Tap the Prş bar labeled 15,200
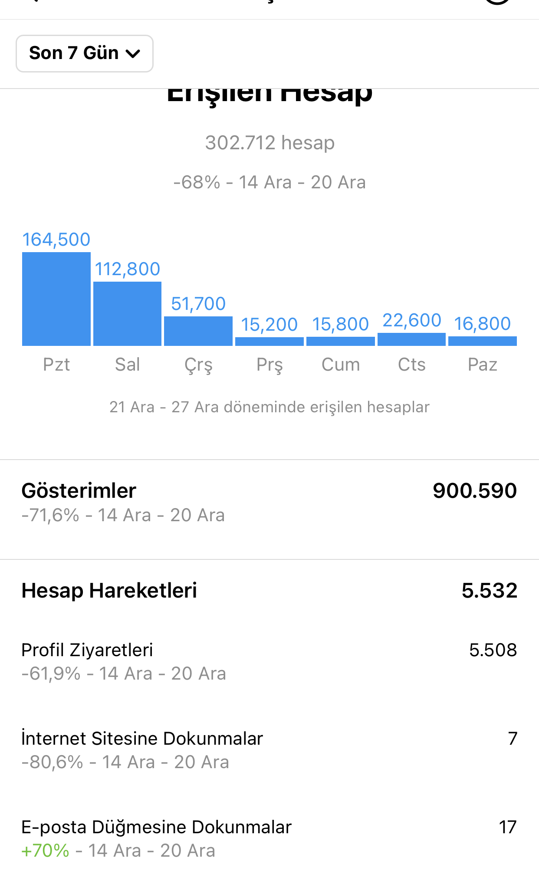Screen dimensions: 539x894 269,342
